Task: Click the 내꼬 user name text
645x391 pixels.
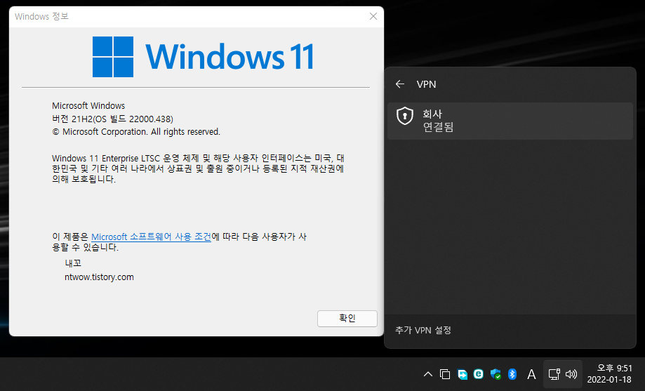Action: coord(73,263)
